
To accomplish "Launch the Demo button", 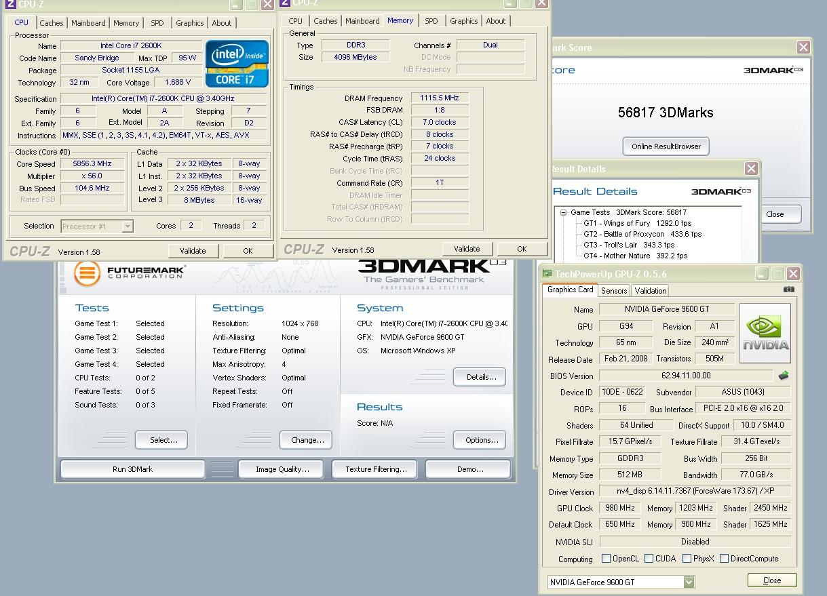I will point(469,469).
